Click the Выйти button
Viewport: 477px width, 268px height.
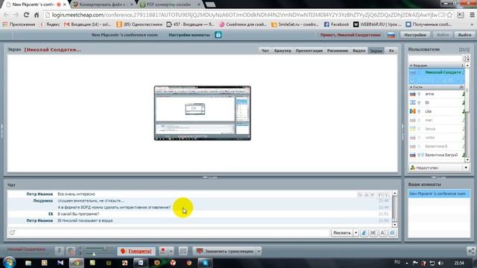coord(464,35)
